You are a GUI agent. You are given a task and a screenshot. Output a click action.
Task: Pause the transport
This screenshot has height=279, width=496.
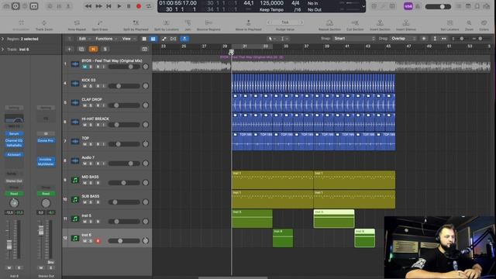click(x=129, y=6)
